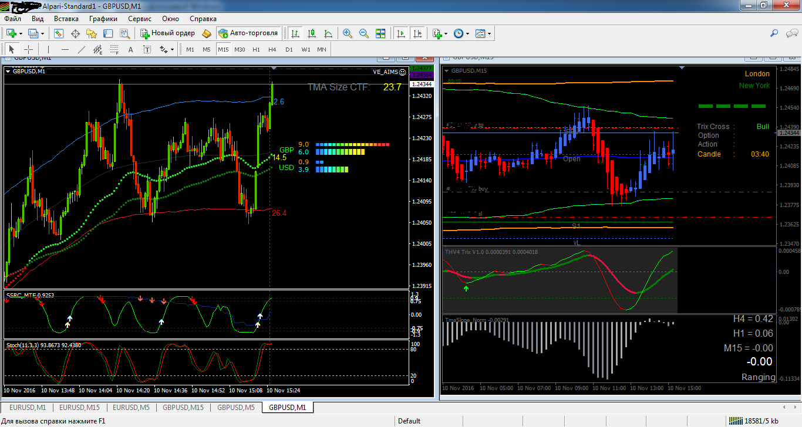
Task: Open the new chart dropdown arrow
Action: click(21, 33)
